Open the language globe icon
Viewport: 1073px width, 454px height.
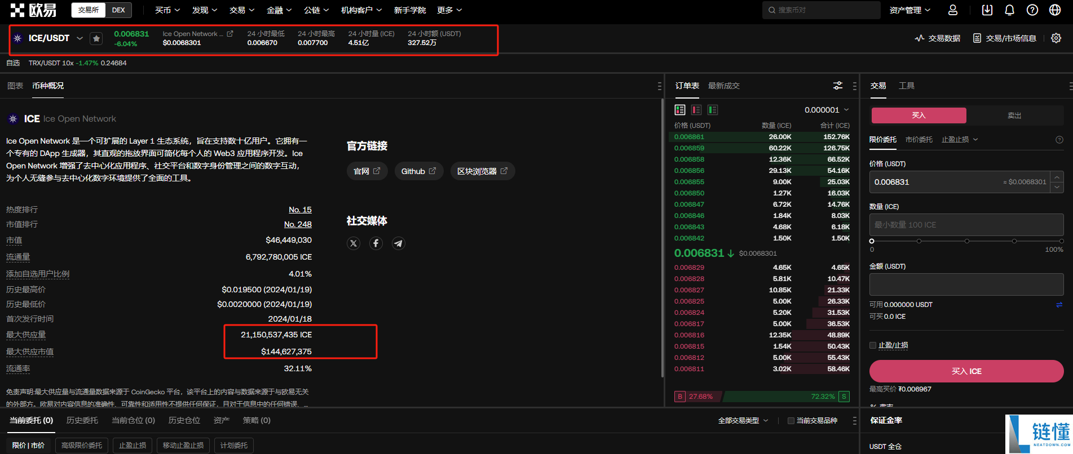point(1055,10)
